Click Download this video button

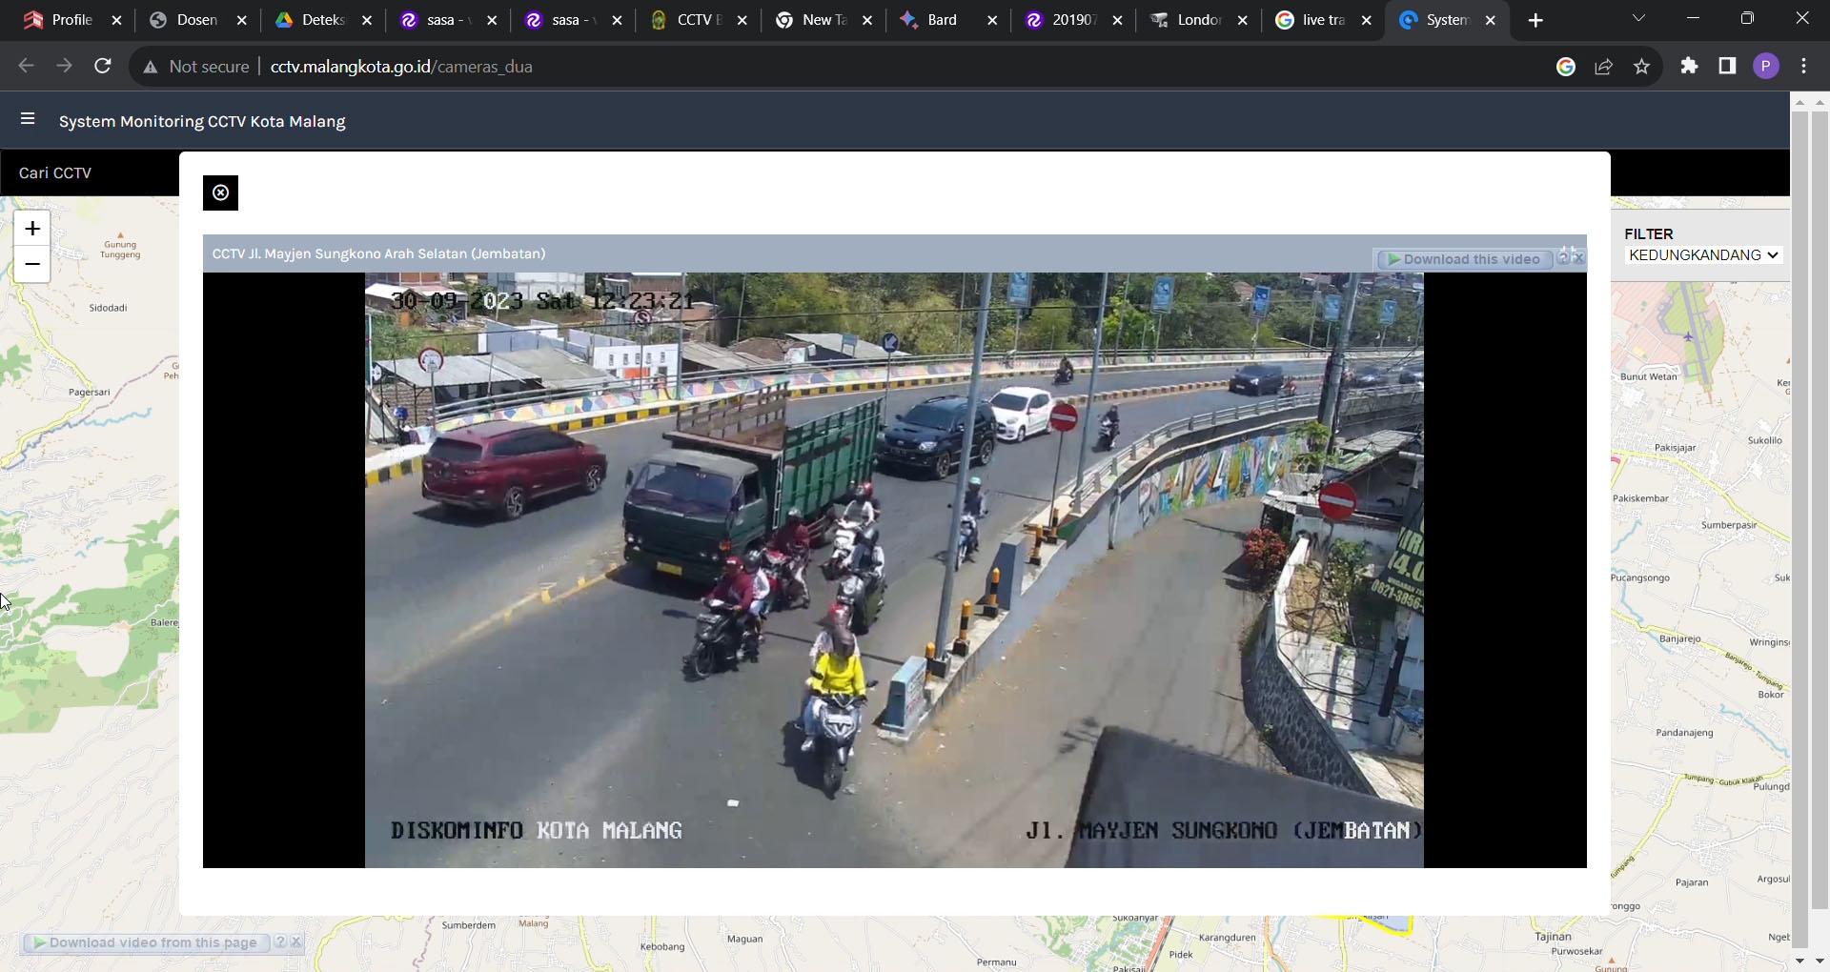(1464, 259)
